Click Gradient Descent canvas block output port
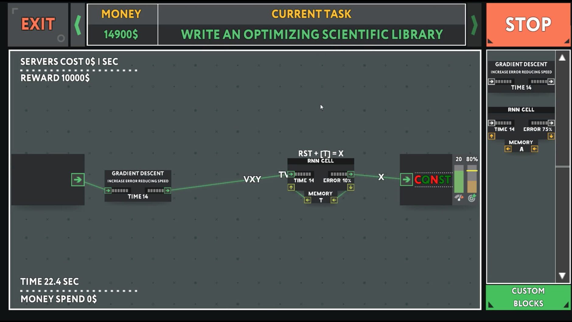The width and height of the screenshot is (572, 322). (x=167, y=191)
